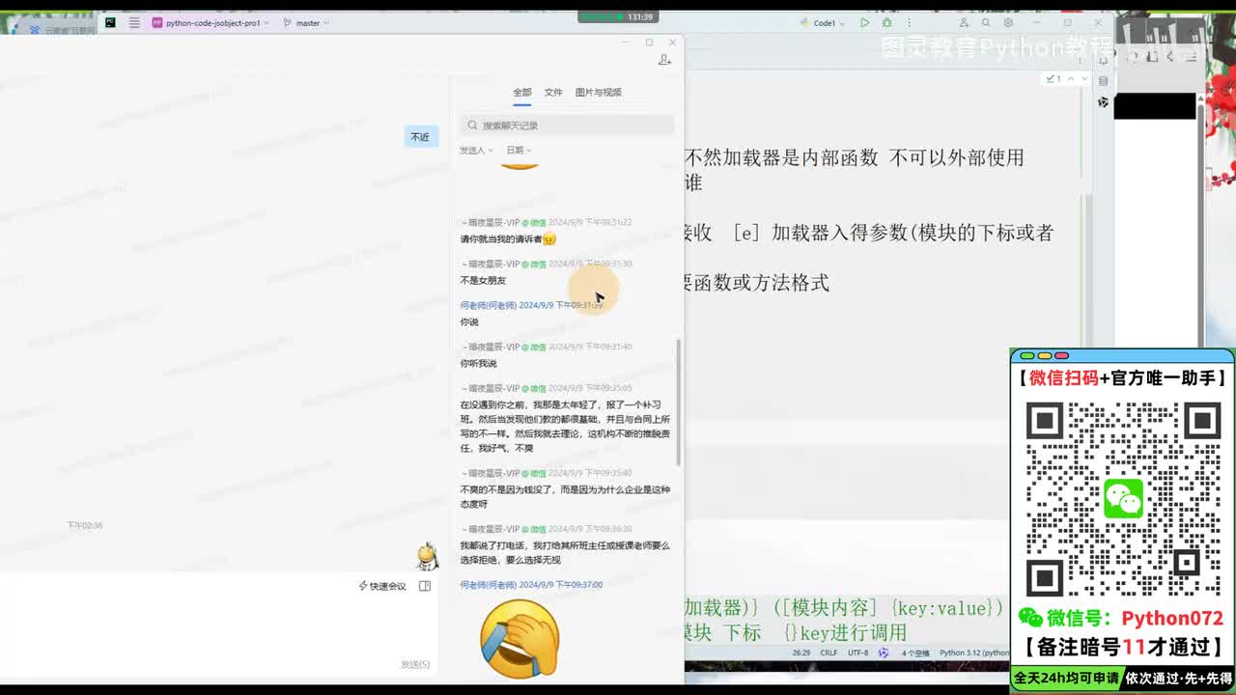
Task: Open the Notifications bell in PyCharm sidebar
Action: pyautogui.click(x=1104, y=60)
